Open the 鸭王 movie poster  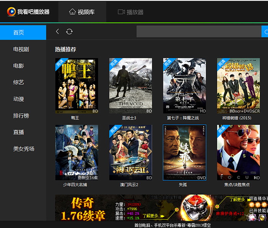(77, 86)
